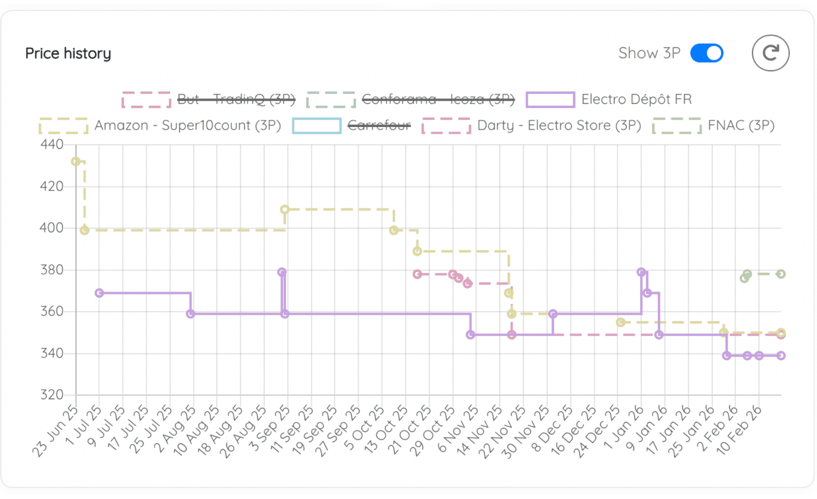Click the refresh chart icon
Viewport: 817px width, 499px height.
(x=770, y=53)
